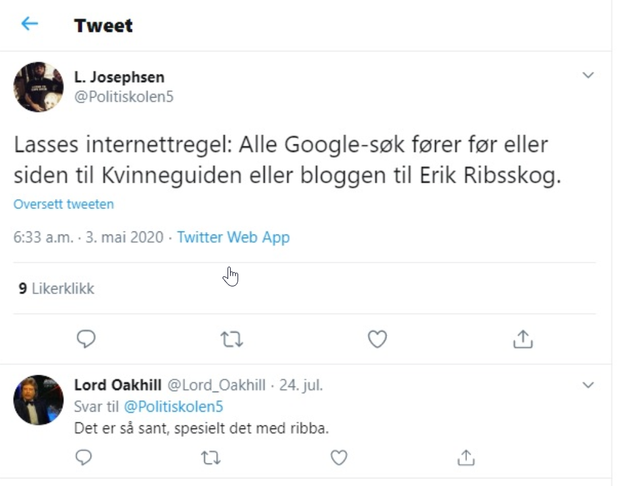Open the Twitter Web App source link
The width and height of the screenshot is (617, 486).
coord(233,237)
